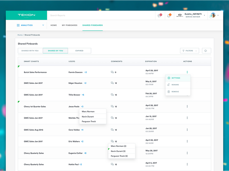The width and height of the screenshot is (229, 171).
Task: Select Ferguson Treck in users popup
Action: pos(92,121)
